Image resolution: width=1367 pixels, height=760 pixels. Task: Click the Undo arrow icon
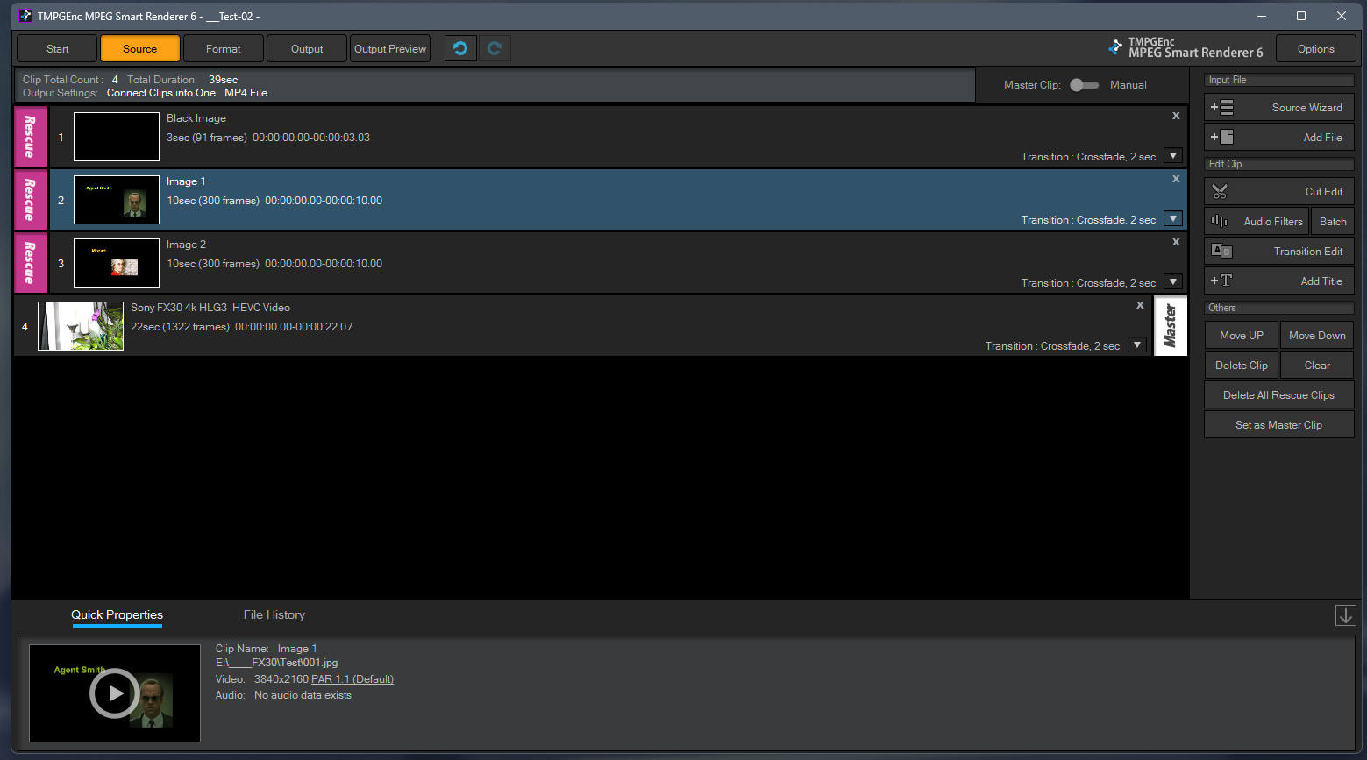[460, 48]
